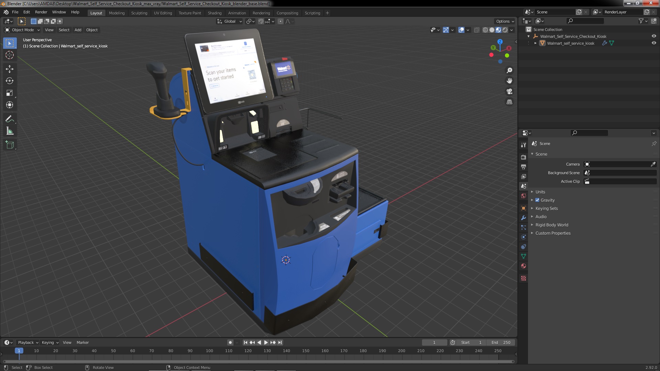This screenshot has height=371, width=660.
Task: Switch perspective/orthographic grid icon
Action: coord(509,102)
